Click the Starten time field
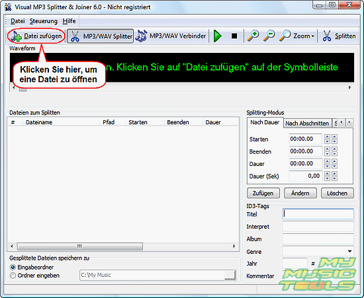This screenshot has width=364, height=298. point(305,139)
